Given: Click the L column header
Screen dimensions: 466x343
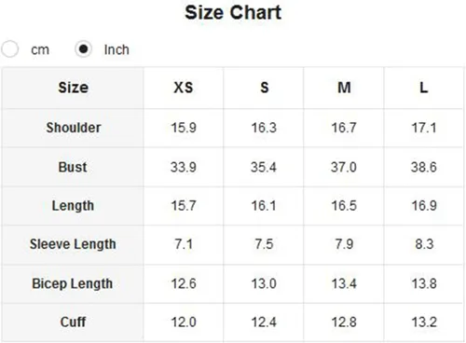Looking at the screenshot, I should [x=424, y=88].
